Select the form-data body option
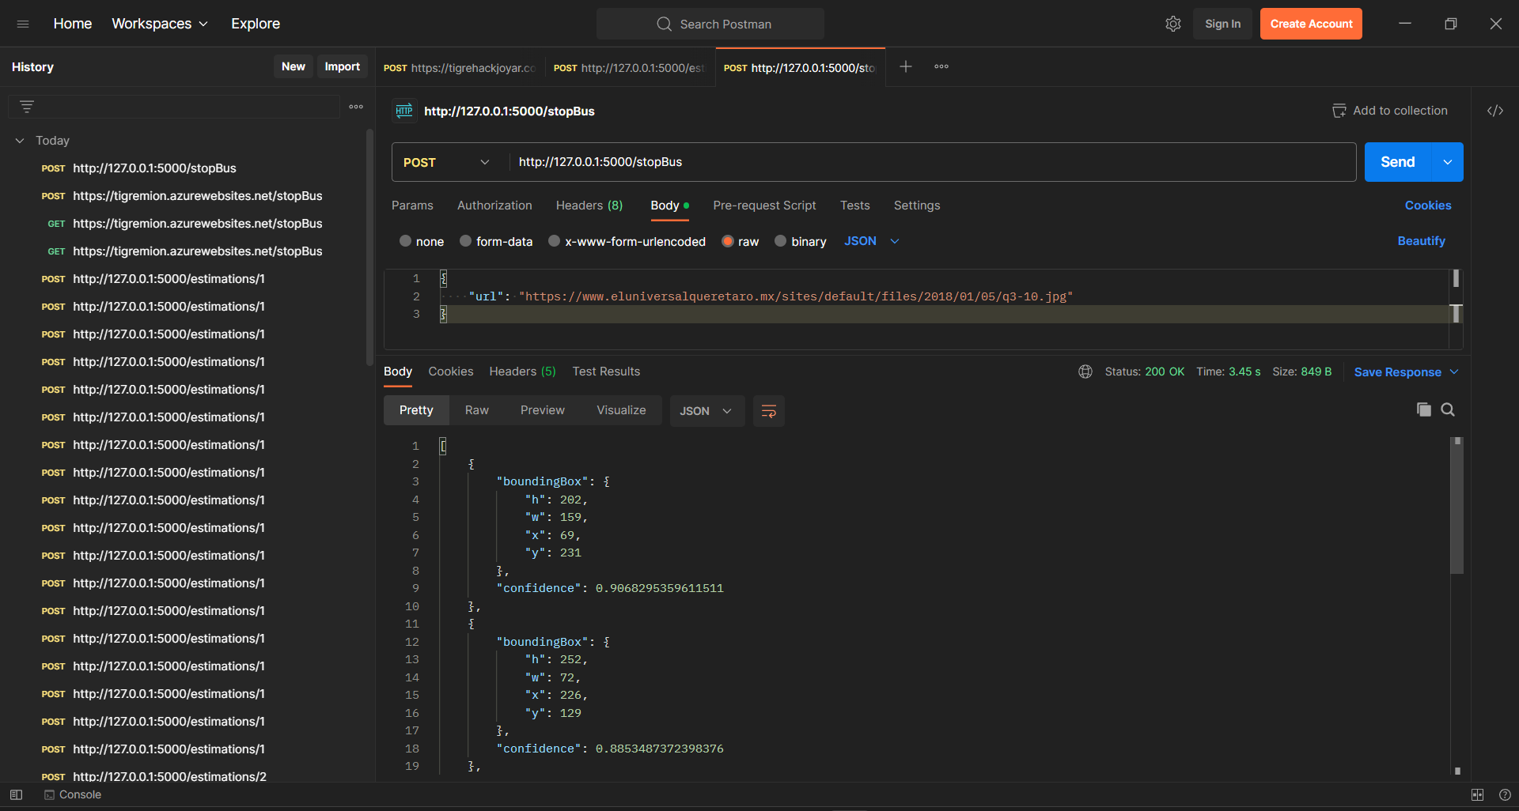Screen dimensions: 1519x811 tap(466, 241)
